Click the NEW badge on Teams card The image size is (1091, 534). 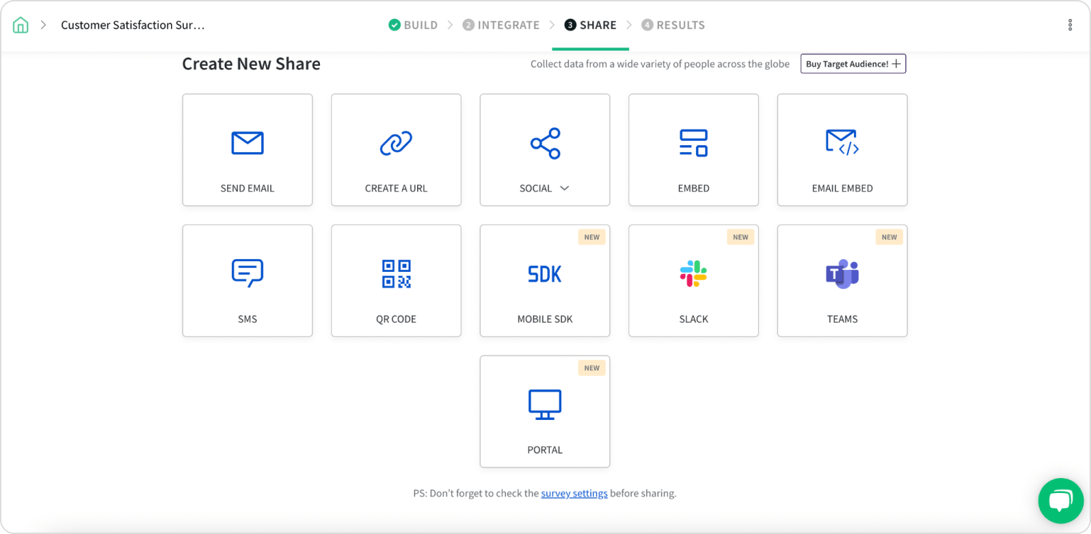tap(890, 237)
